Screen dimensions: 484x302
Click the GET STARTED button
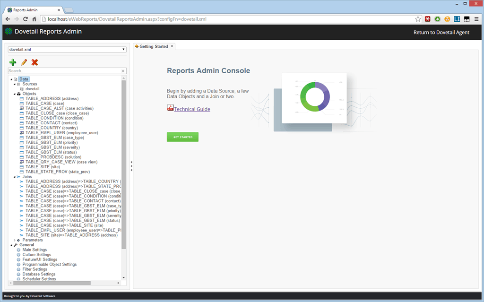pos(183,137)
